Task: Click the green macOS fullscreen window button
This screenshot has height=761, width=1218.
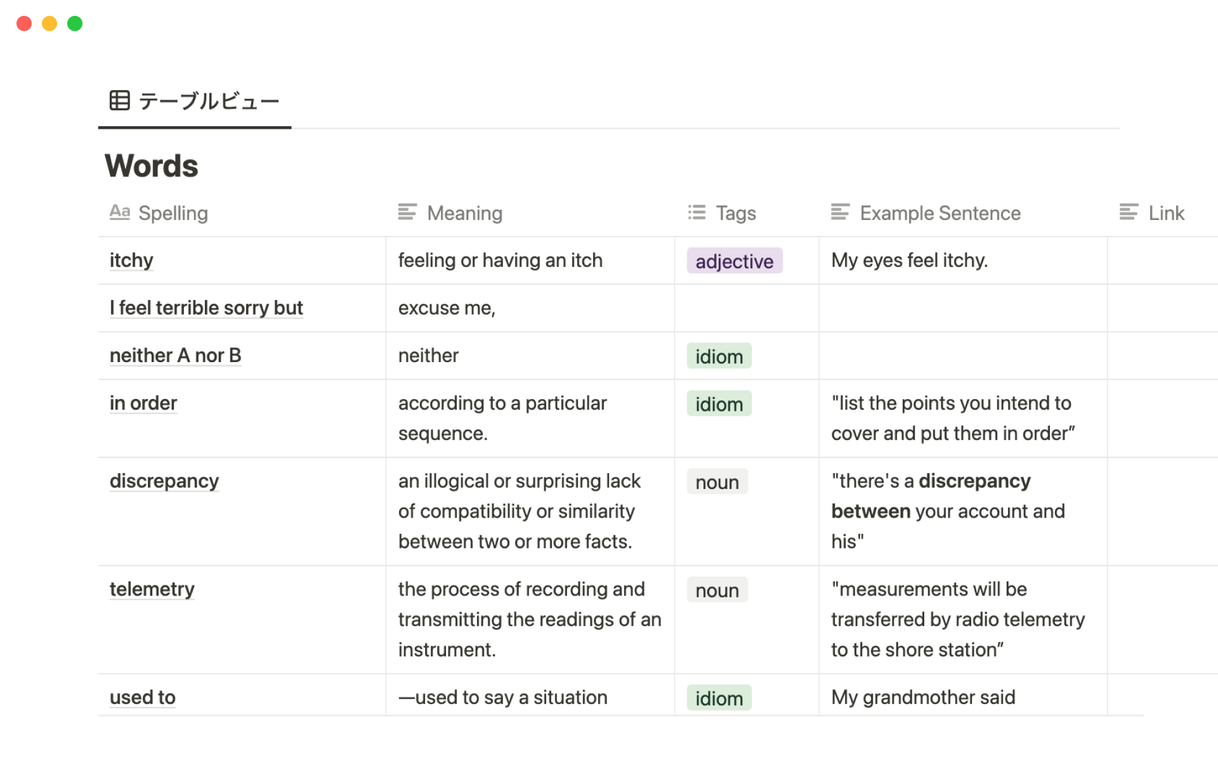Action: (x=75, y=23)
